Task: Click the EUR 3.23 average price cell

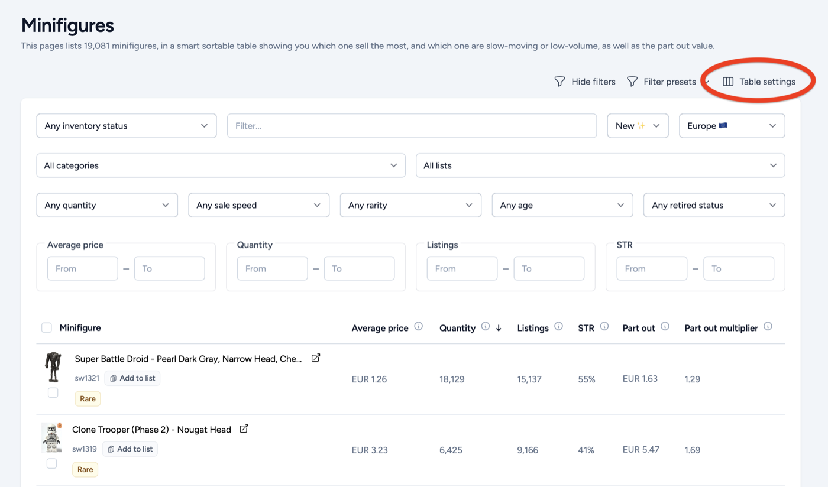Action: [x=370, y=450]
